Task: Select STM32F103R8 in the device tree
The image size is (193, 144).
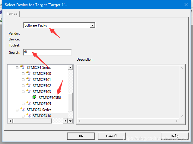Action: click(50, 98)
